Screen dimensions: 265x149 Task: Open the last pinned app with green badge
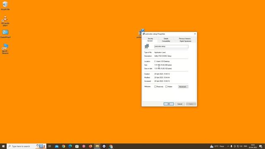pyautogui.click(x=111, y=146)
